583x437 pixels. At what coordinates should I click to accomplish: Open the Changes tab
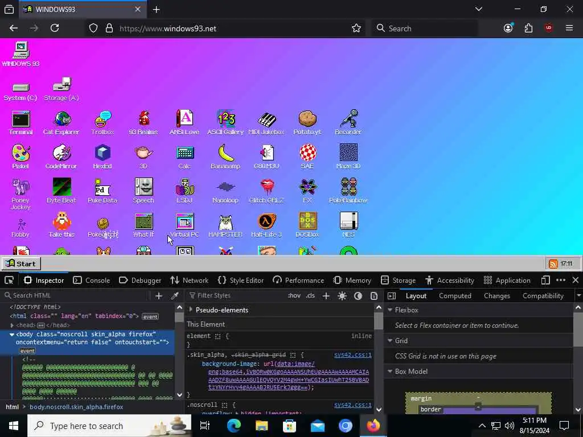coord(496,296)
